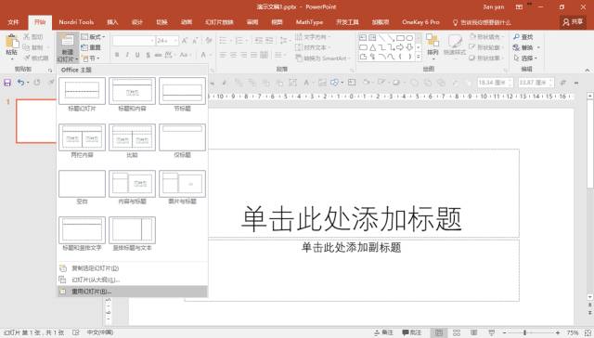
Task: Click Undo arrow in quick access toolbar
Action: (x=20, y=83)
